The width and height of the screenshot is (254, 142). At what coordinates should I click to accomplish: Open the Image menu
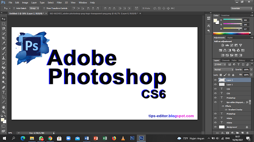point(25,3)
